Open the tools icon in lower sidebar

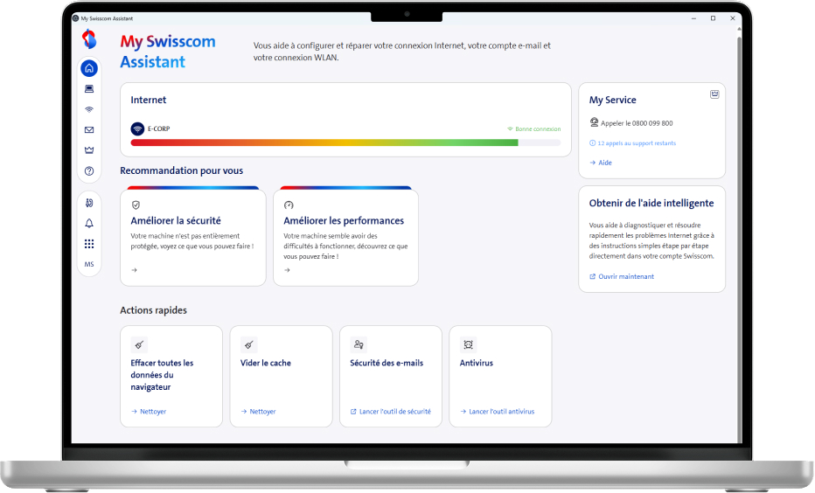(x=89, y=203)
